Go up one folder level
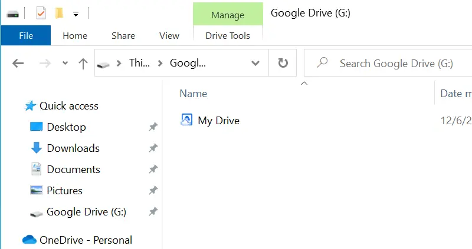The height and width of the screenshot is (249, 472). tap(83, 64)
